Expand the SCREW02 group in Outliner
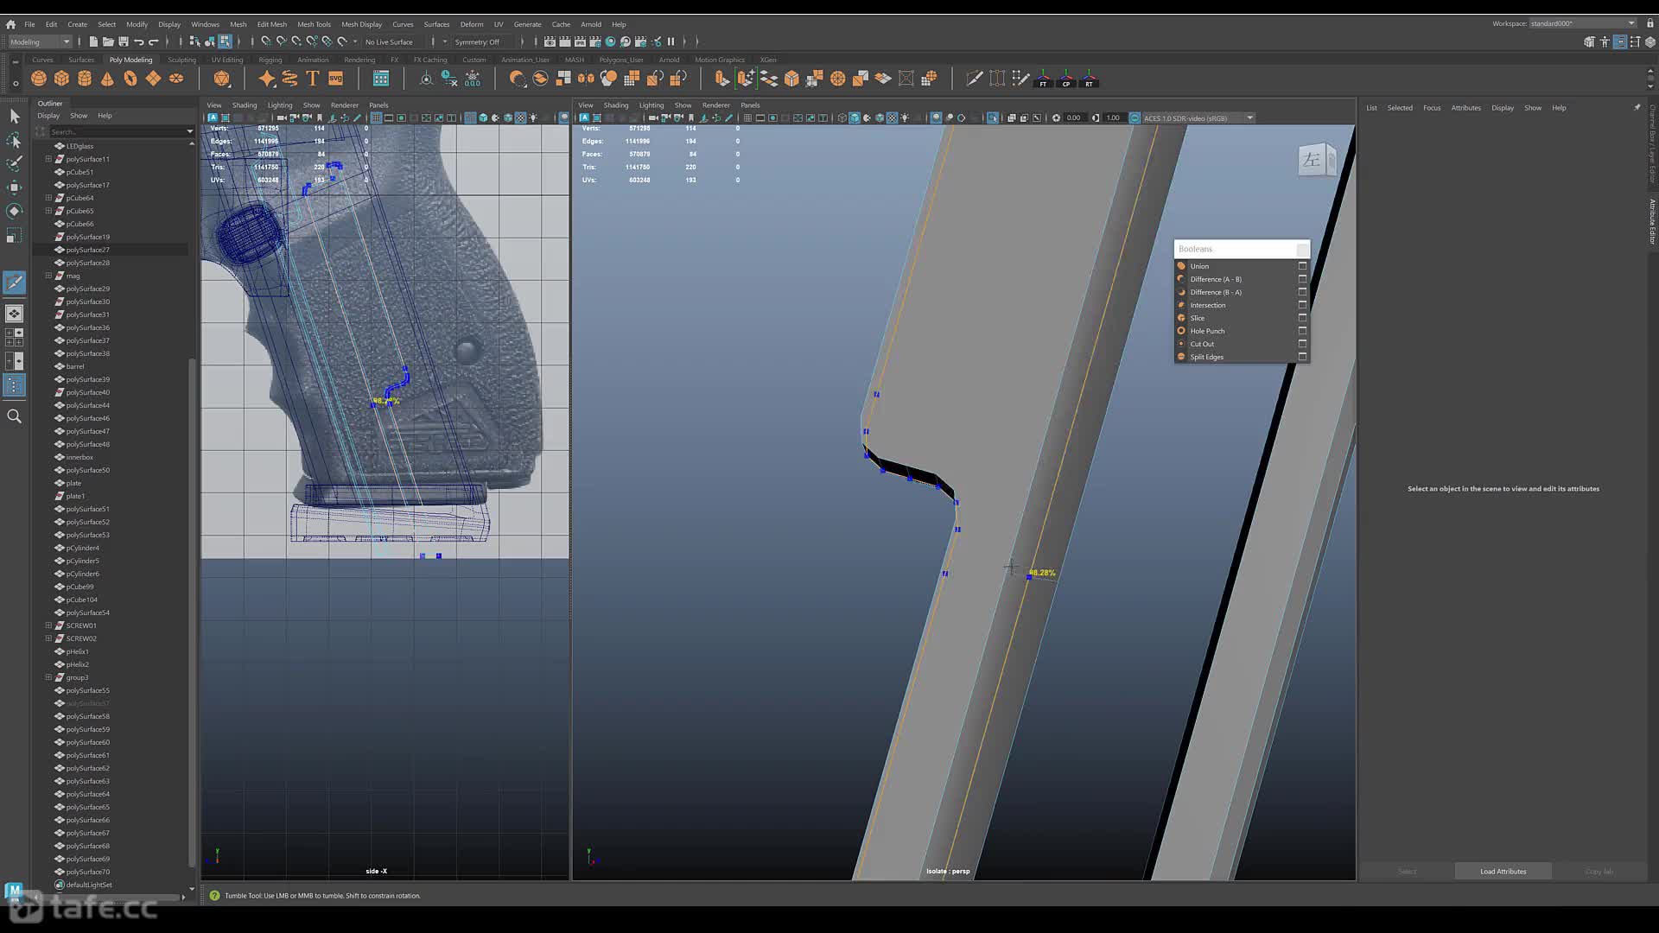 (48, 638)
